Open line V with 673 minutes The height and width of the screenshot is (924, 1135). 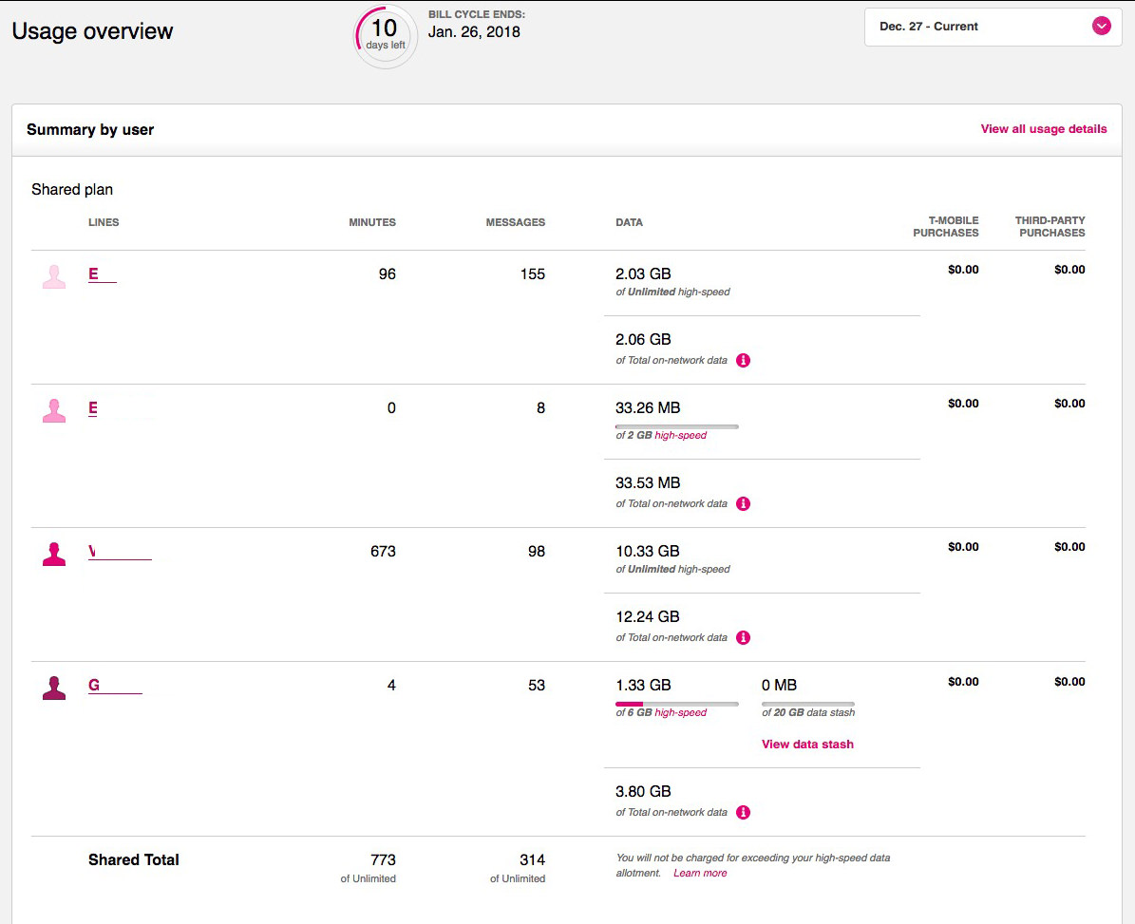[x=94, y=552]
